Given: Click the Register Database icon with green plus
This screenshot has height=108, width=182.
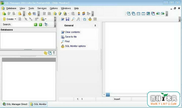Looking at the screenshot, I should [4, 14].
